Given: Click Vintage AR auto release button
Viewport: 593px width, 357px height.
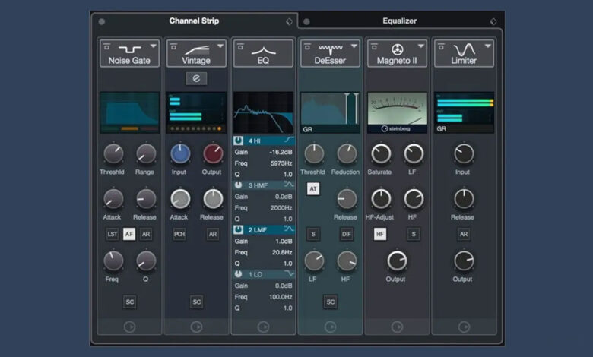Looking at the screenshot, I should pos(213,234).
